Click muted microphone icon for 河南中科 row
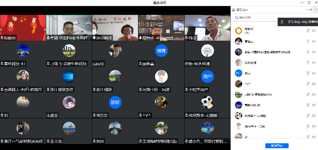This screenshot has height=150, width=318. point(308,126)
